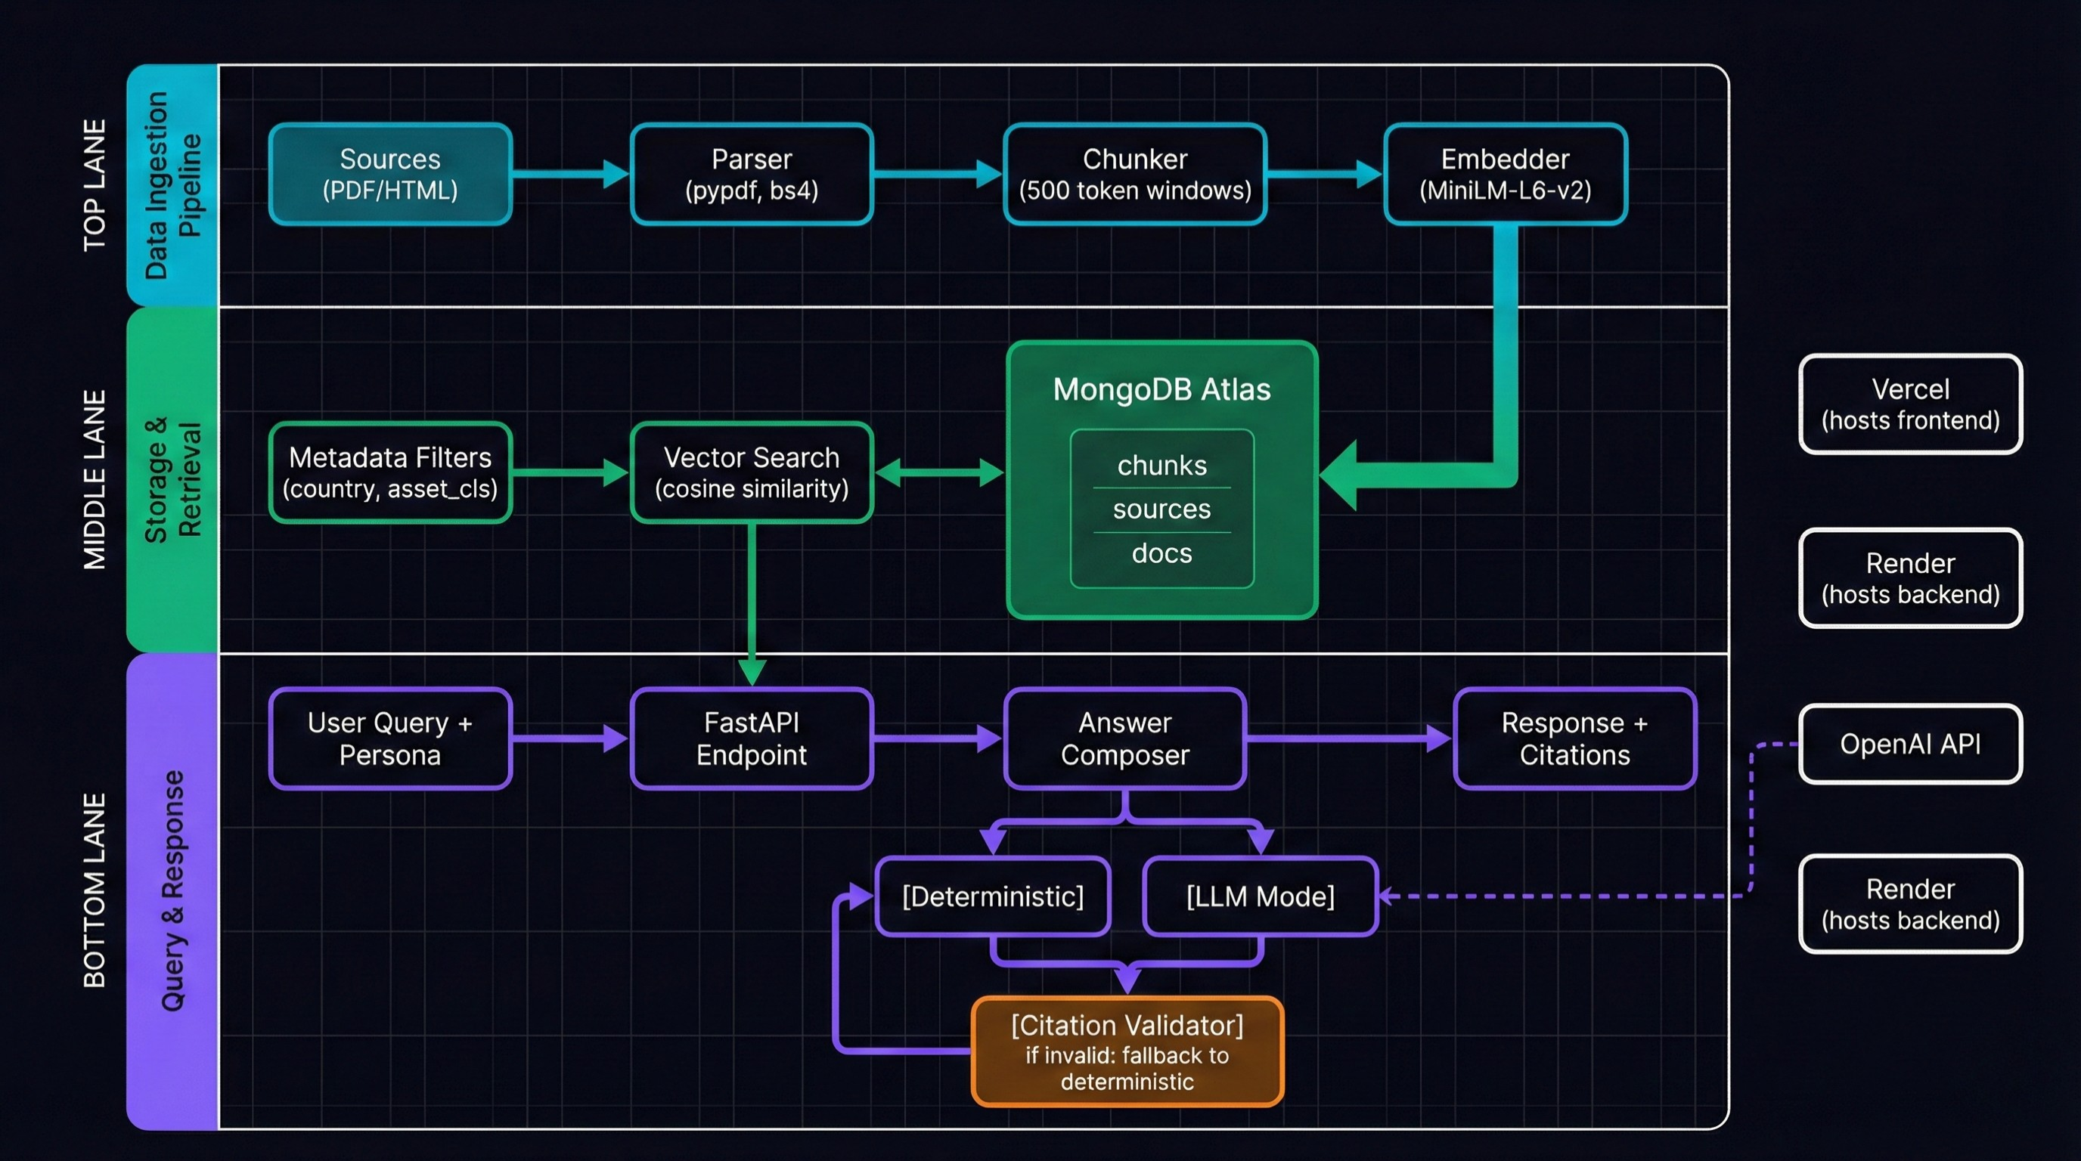Select the docs collection row

coord(1161,554)
